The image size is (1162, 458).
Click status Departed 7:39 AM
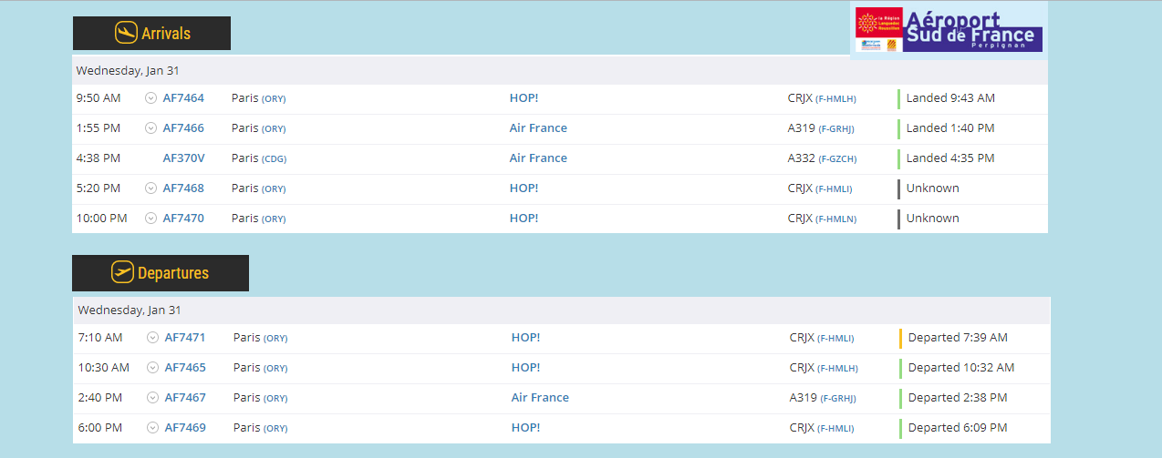click(x=958, y=338)
